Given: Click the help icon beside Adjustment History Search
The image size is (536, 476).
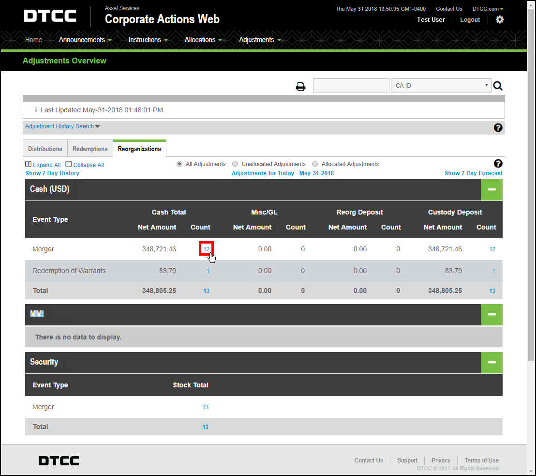Looking at the screenshot, I should coord(498,128).
